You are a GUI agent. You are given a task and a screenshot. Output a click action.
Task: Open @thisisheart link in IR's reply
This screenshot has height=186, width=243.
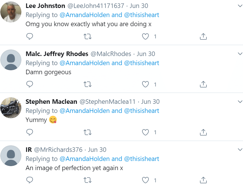[x=142, y=159]
